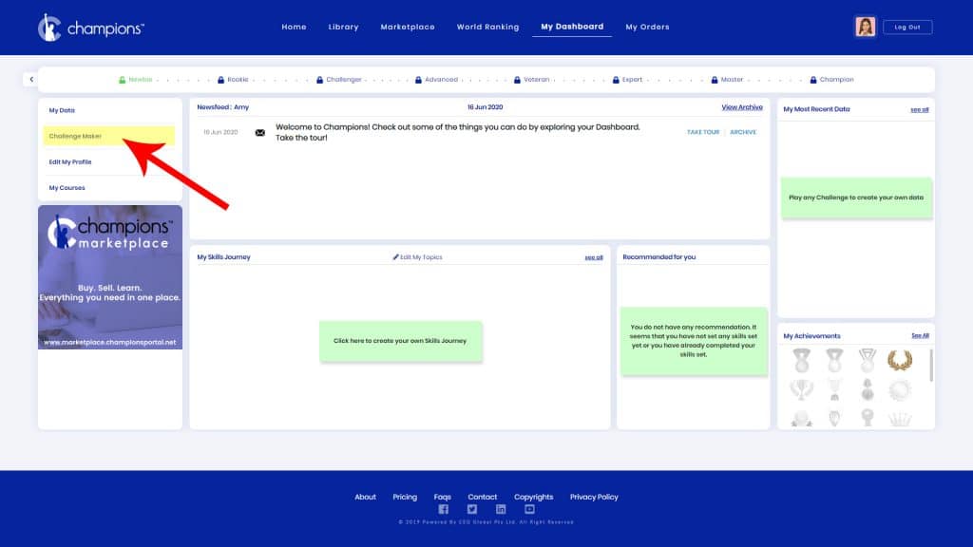Open the Twitter icon in footer
The height and width of the screenshot is (547, 973).
click(x=472, y=509)
